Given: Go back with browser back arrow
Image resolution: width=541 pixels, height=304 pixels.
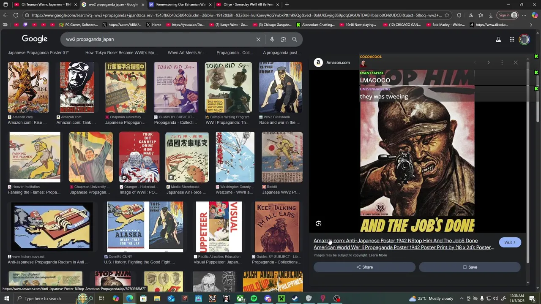Looking at the screenshot, I should coord(5,15).
